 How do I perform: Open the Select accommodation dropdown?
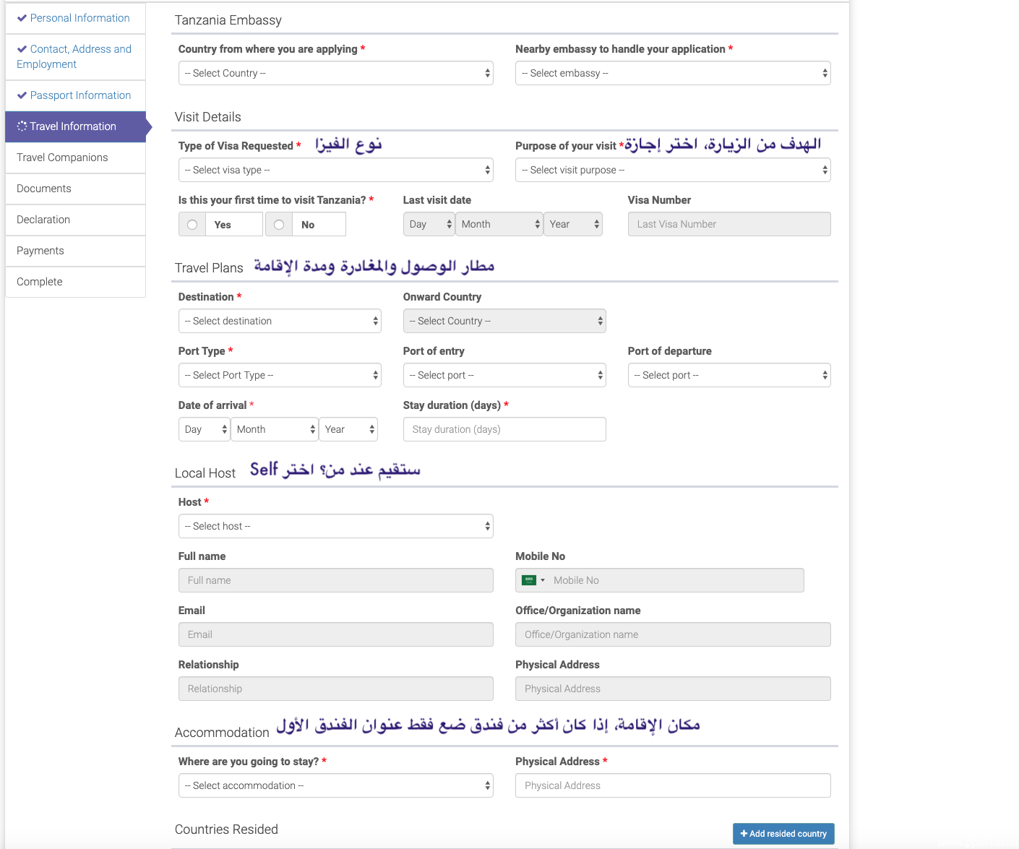335,785
